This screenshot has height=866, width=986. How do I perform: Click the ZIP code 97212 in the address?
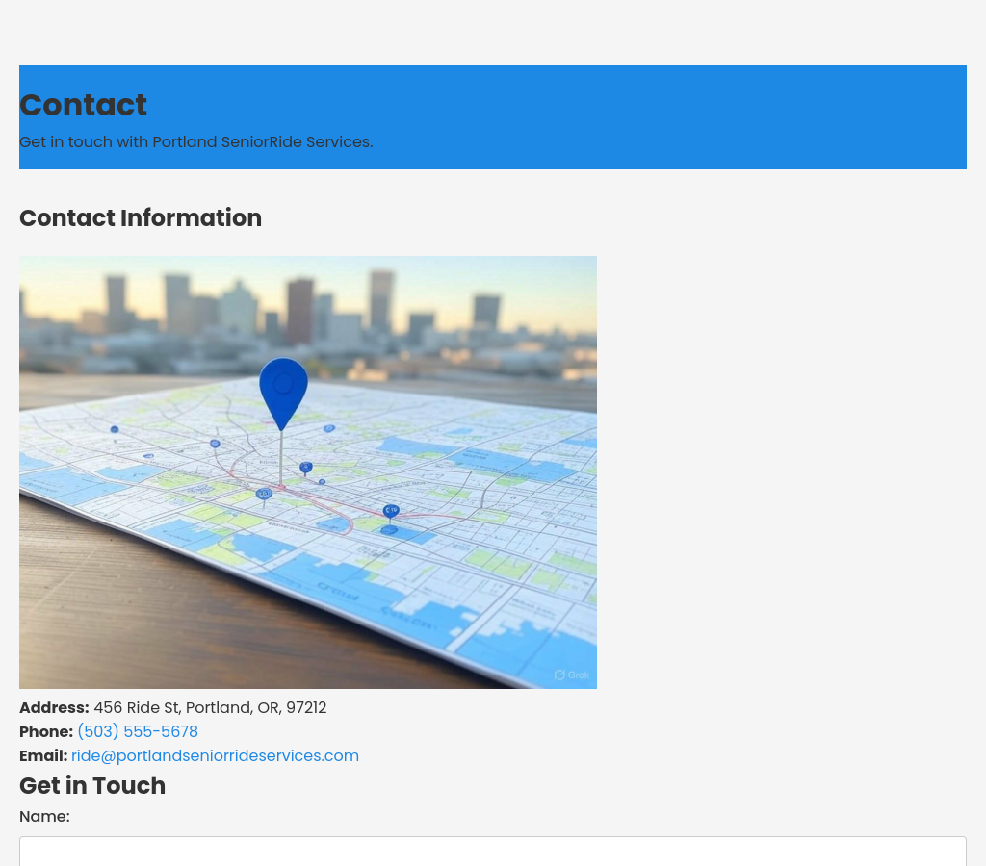[306, 708]
